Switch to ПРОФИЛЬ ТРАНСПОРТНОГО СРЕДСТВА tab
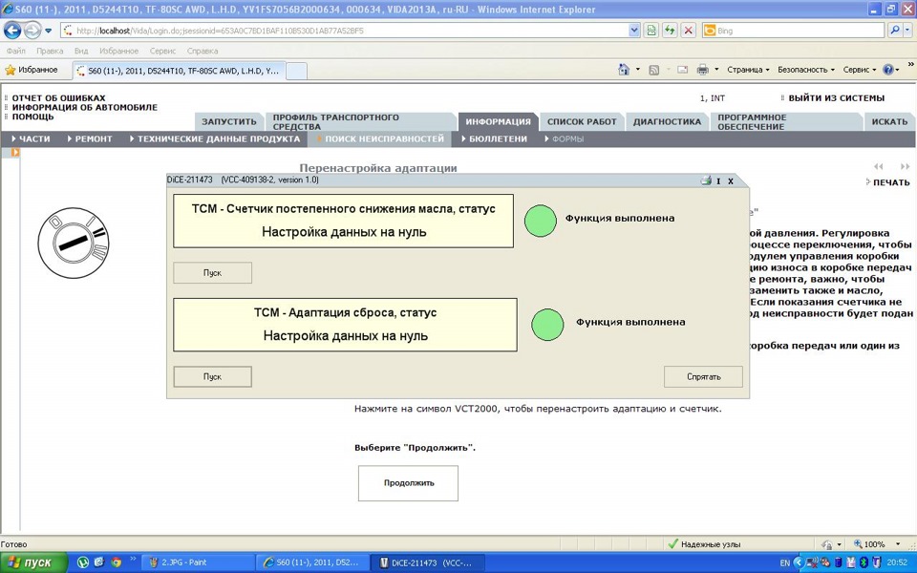Screen dimensions: 917x573 pos(360,121)
